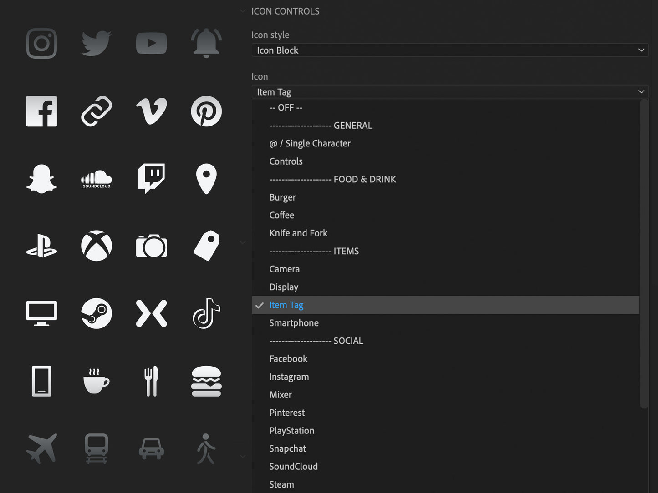Click the Twitch logo icon
Image resolution: width=658 pixels, height=493 pixels.
pyautogui.click(x=151, y=178)
